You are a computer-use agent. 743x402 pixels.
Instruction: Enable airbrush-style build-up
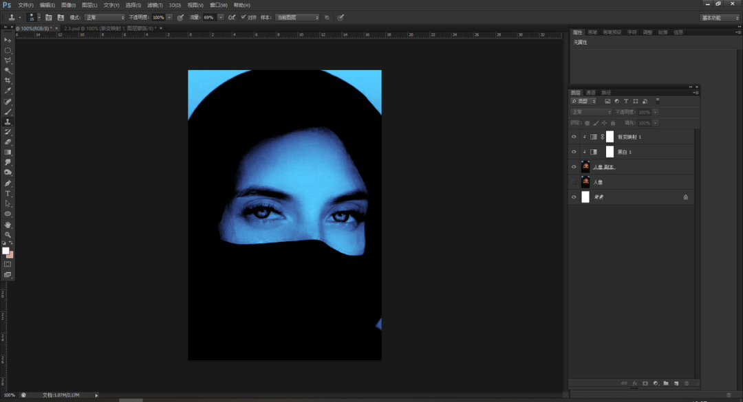click(x=232, y=17)
